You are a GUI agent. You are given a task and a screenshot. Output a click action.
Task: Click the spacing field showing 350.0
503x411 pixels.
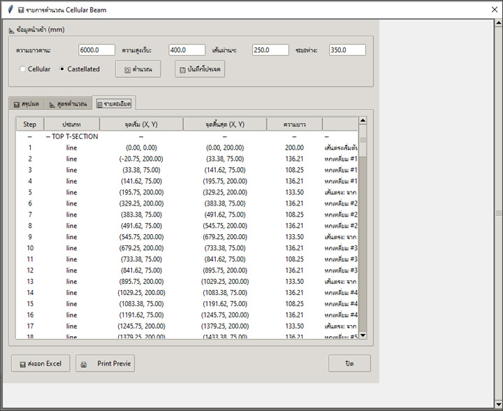347,50
